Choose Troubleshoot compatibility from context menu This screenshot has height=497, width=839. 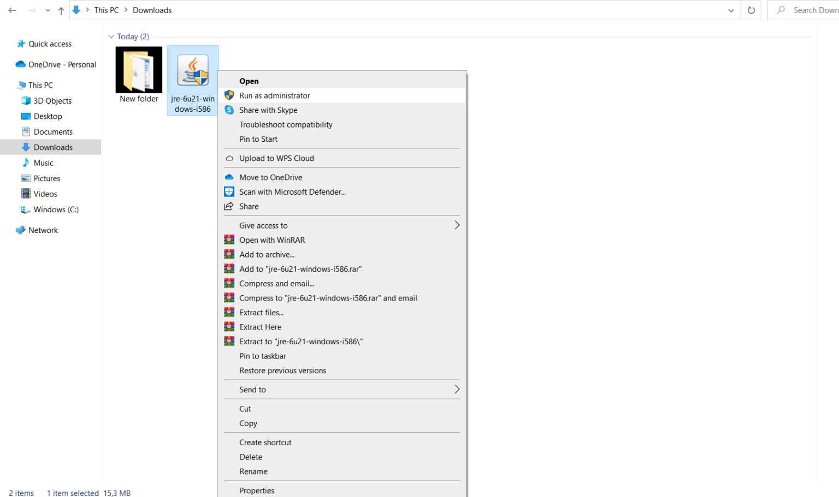click(x=286, y=124)
